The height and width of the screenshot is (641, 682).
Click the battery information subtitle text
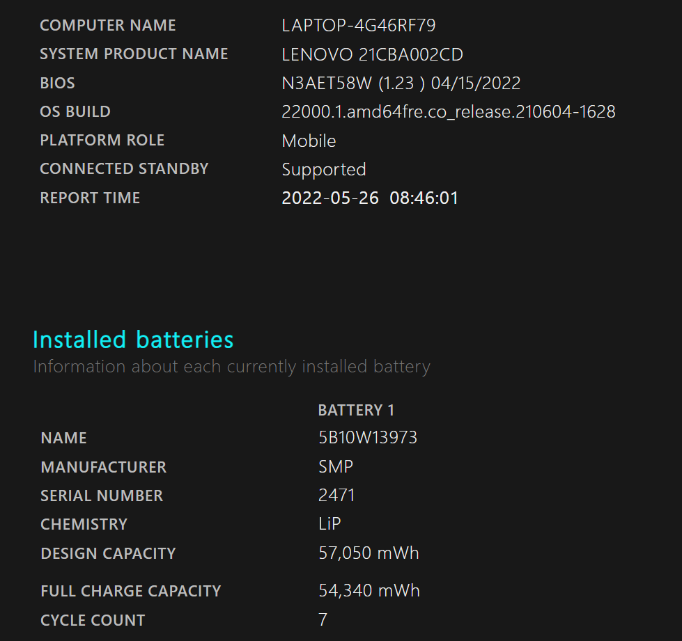pos(232,367)
